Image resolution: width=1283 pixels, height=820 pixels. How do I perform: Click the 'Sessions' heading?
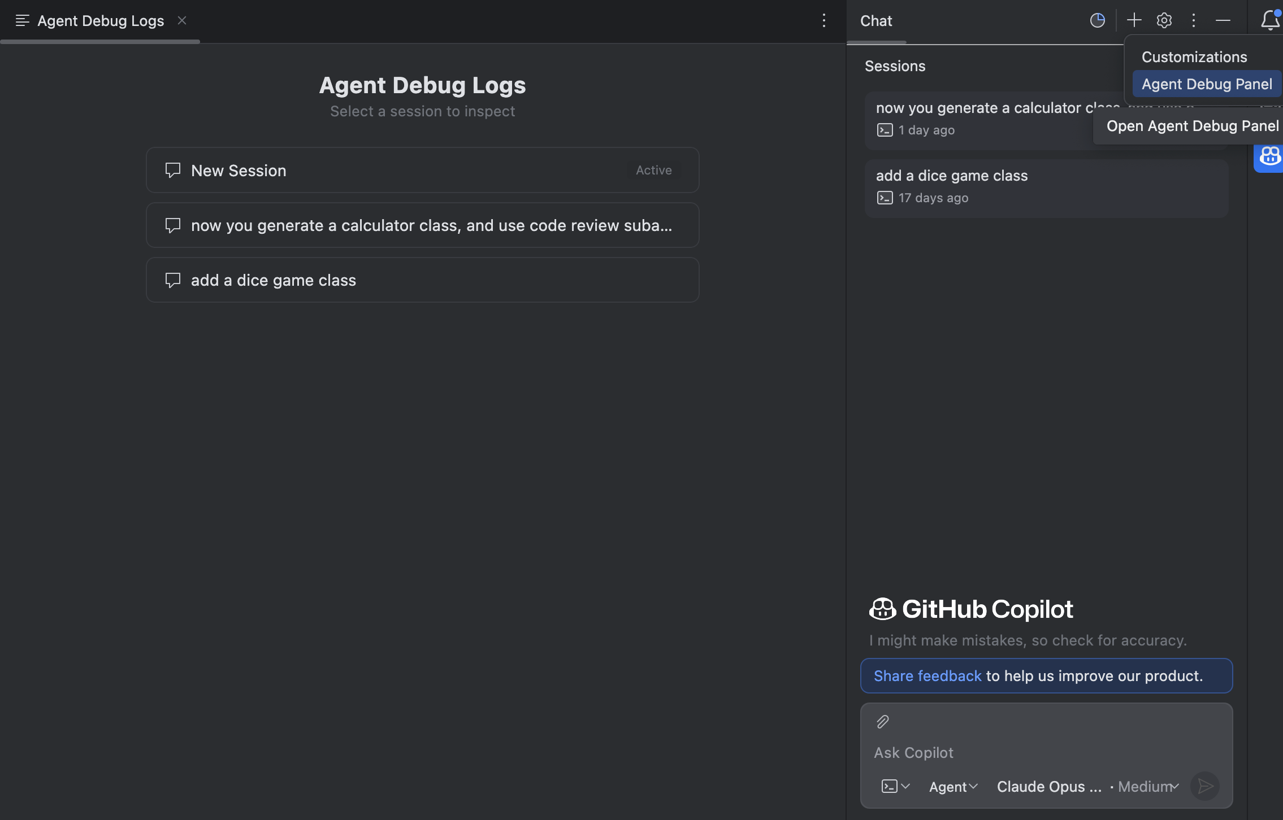click(895, 66)
